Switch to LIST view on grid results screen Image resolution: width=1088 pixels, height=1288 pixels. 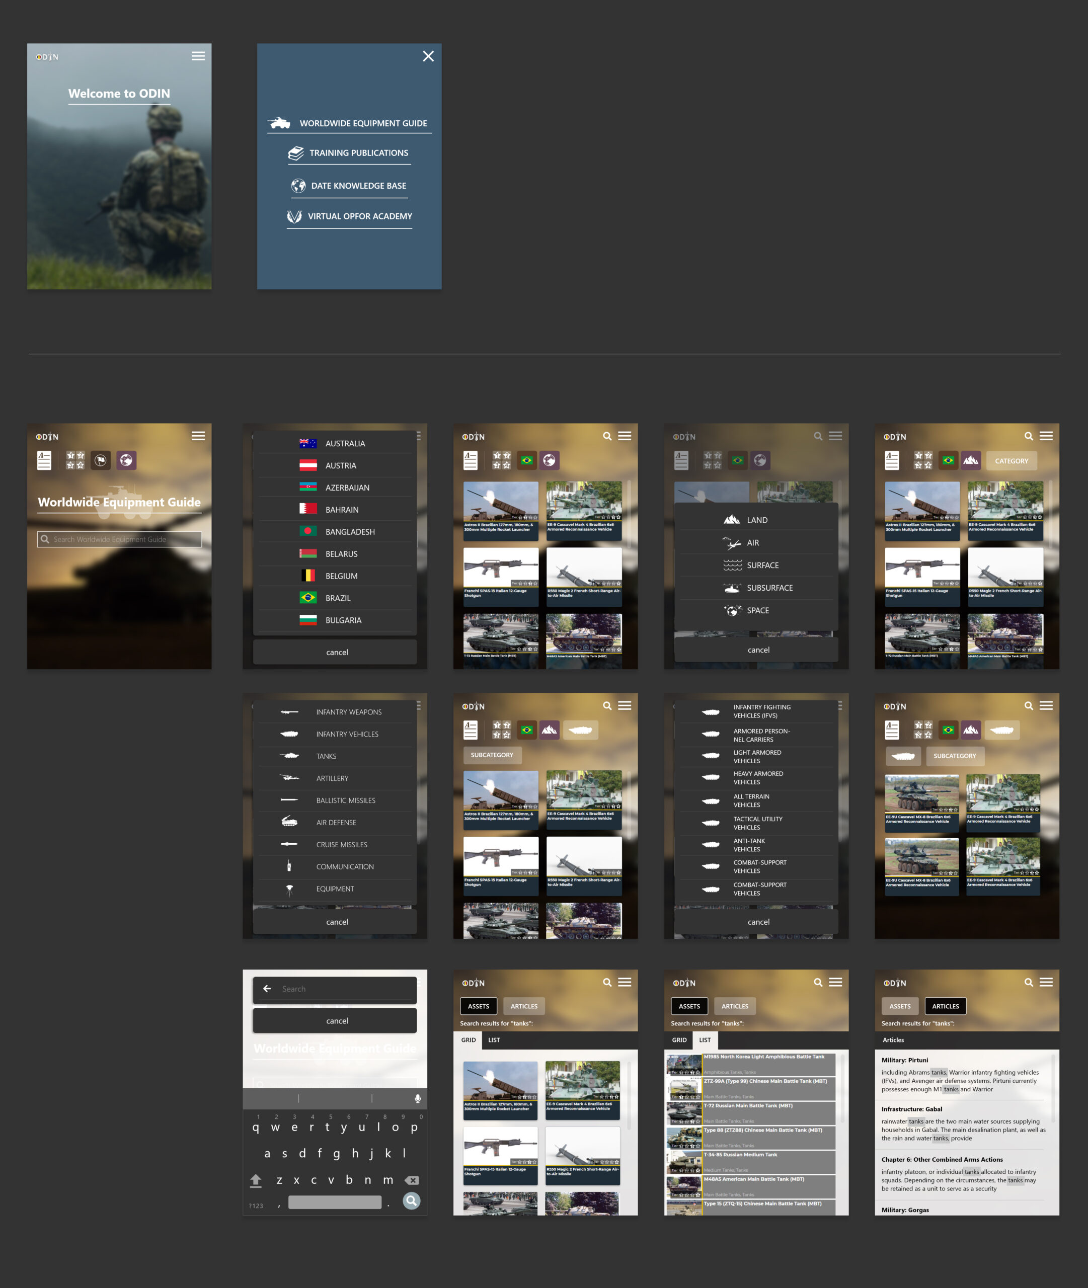(x=494, y=1040)
